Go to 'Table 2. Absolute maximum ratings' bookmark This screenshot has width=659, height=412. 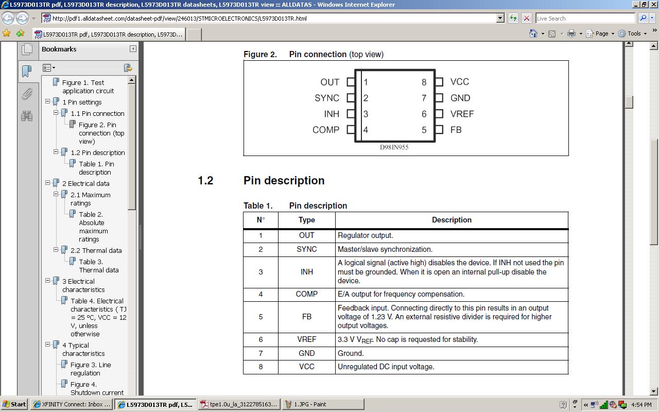click(93, 227)
